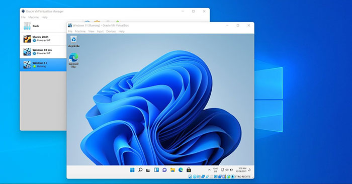Click the shared folders indicator in VM status bar

tap(212, 176)
